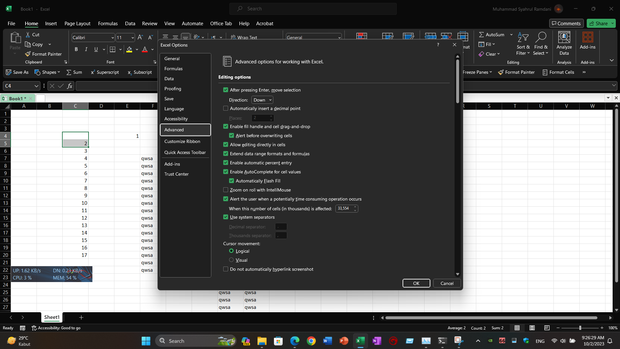
Task: Click Help question mark in Excel Options
Action: (438, 45)
